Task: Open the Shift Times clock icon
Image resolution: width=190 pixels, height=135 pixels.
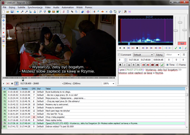Action: 111,12
